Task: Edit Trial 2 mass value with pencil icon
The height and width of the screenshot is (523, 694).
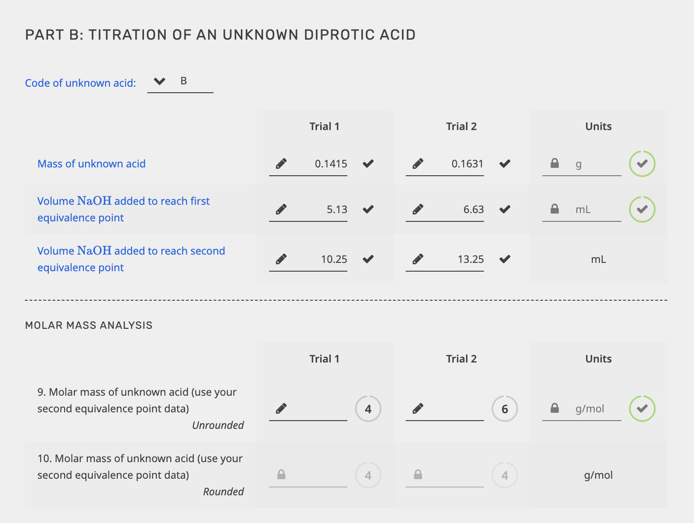Action: [x=418, y=163]
